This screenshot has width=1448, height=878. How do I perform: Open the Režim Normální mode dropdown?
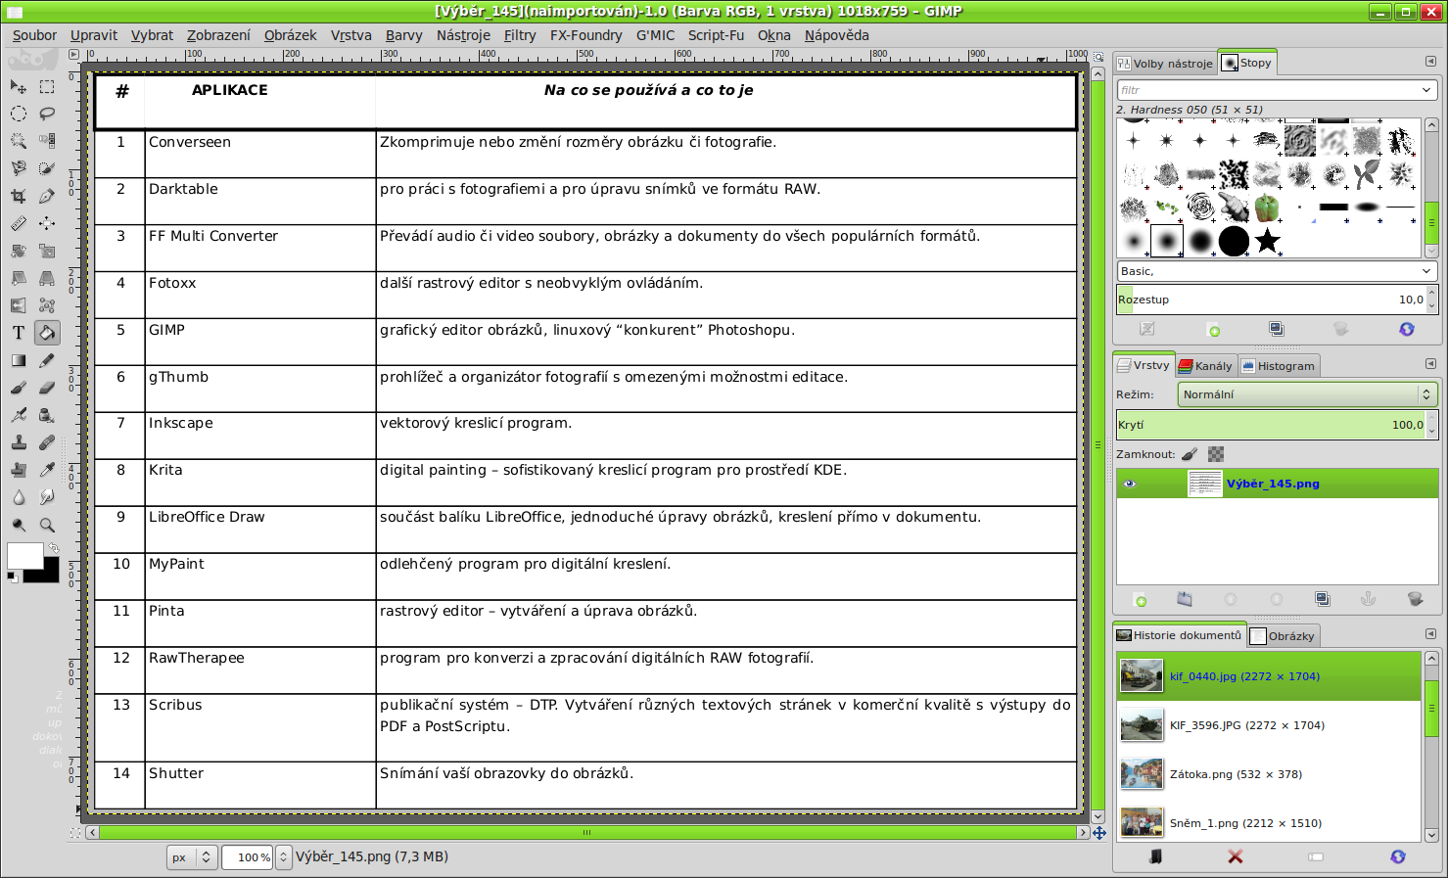(x=1307, y=394)
